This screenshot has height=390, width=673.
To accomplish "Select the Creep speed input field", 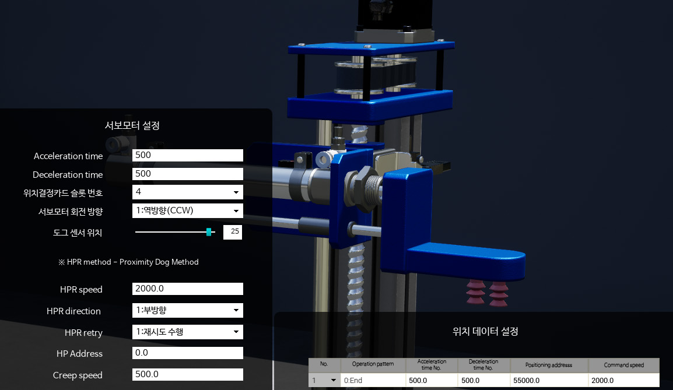I will tap(187, 374).
